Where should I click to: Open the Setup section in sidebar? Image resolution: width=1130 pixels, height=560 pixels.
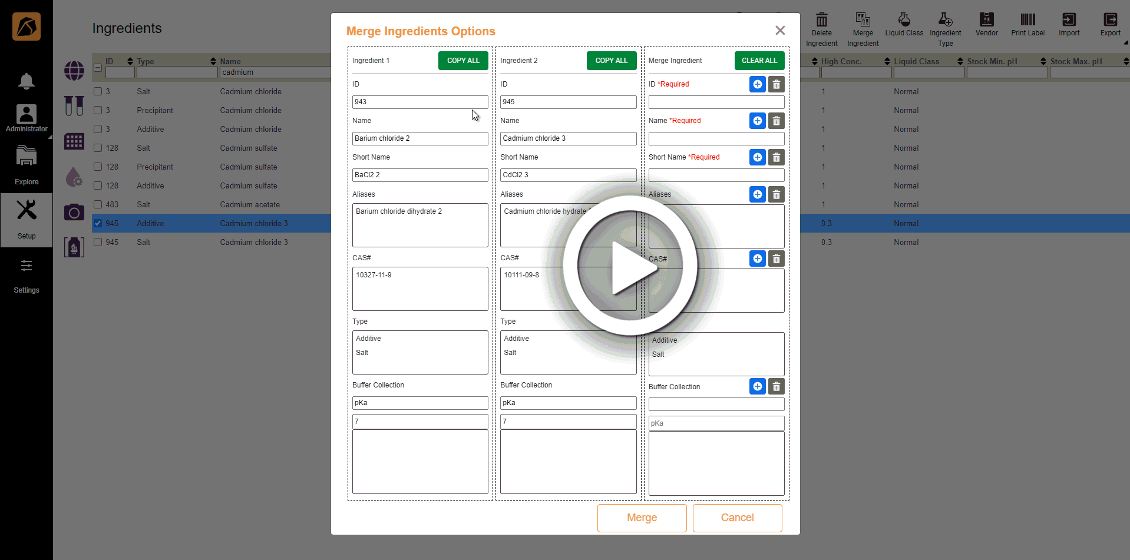(x=27, y=220)
